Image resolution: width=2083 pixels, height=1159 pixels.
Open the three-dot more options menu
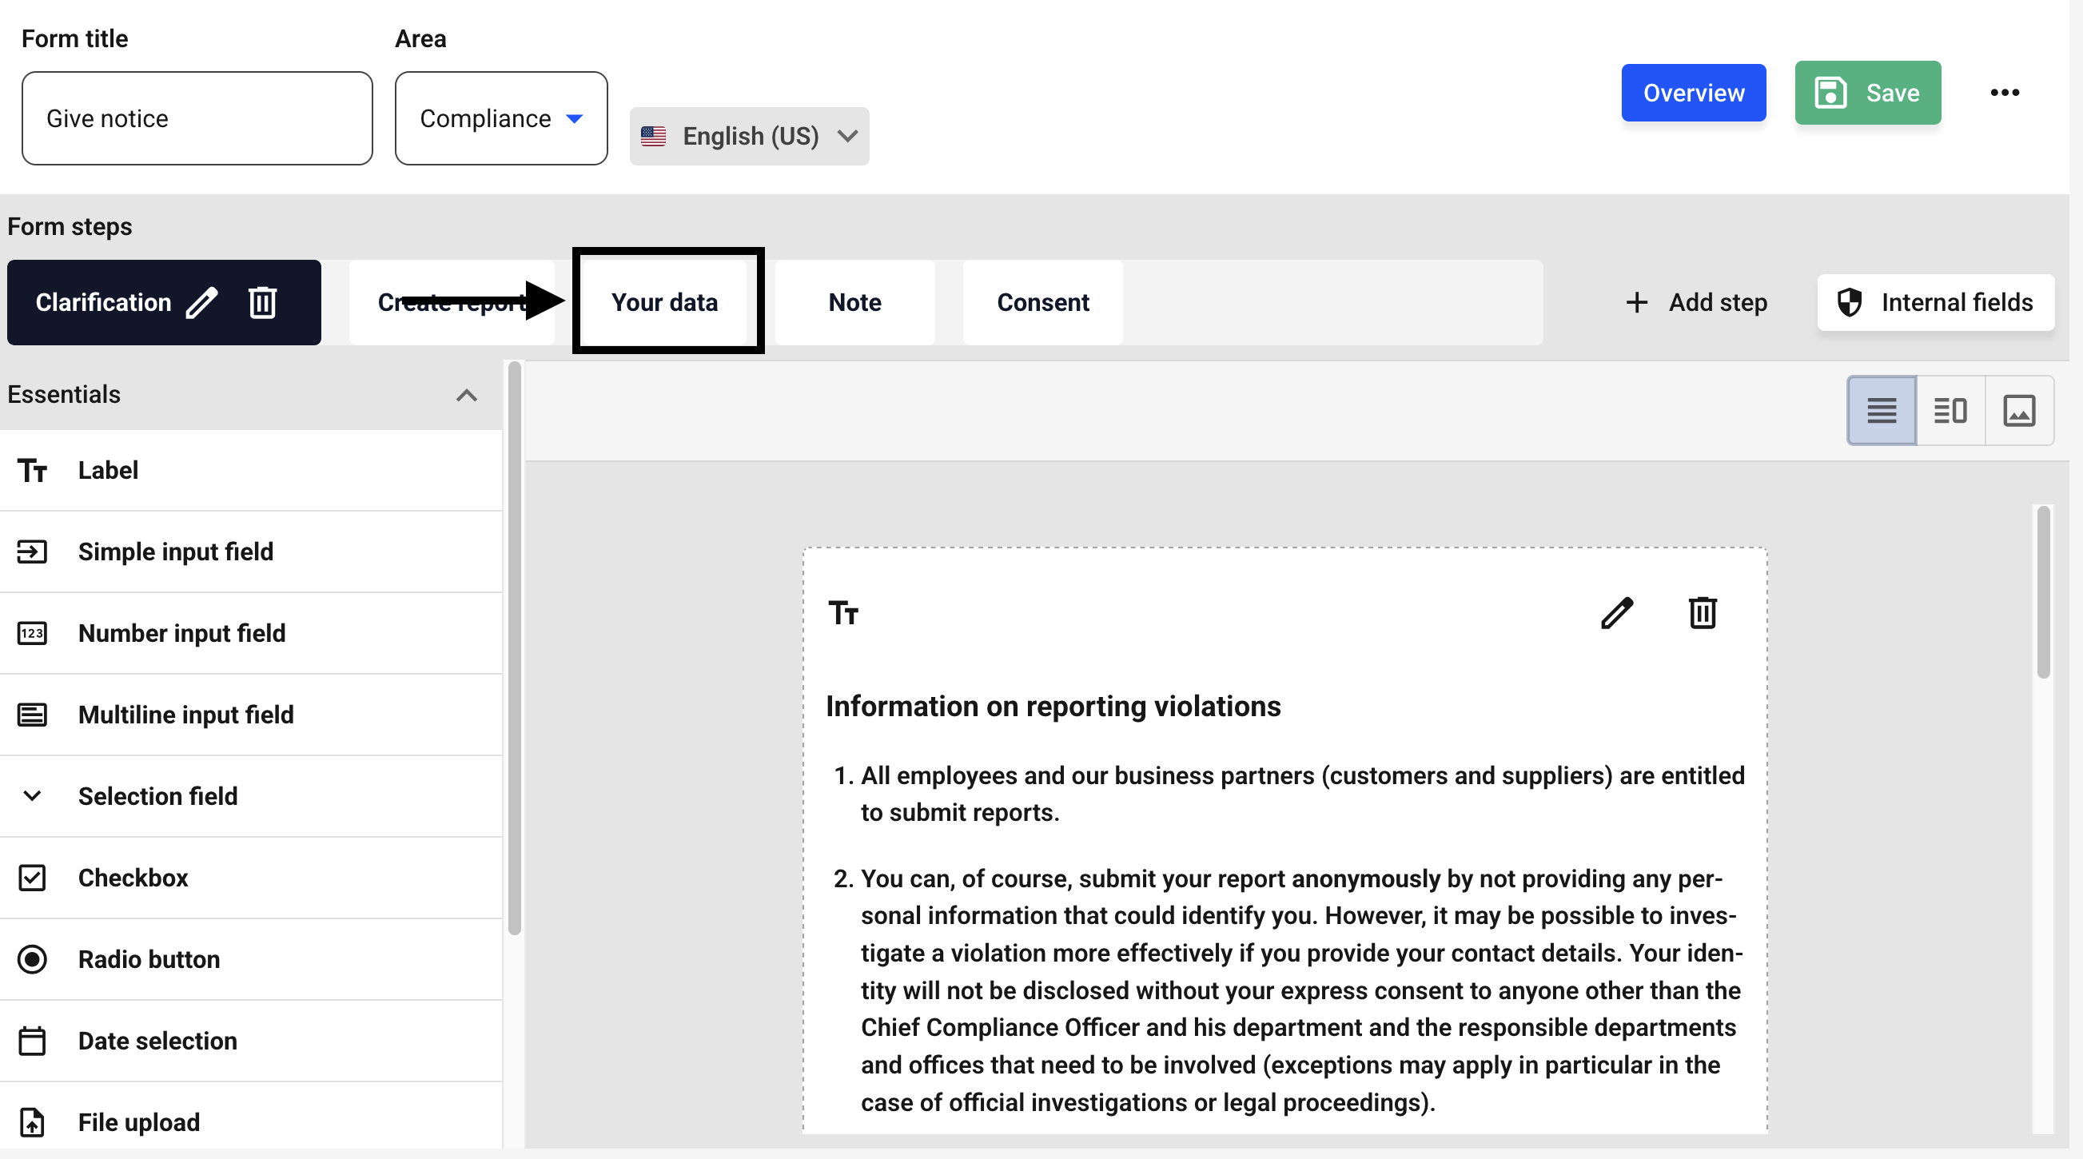coord(2005,93)
